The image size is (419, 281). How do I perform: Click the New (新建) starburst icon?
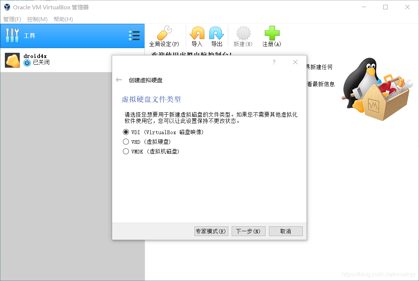[243, 33]
